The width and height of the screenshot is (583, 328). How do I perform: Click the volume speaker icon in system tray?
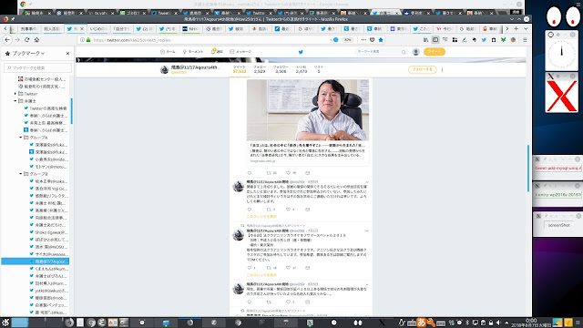point(499,323)
